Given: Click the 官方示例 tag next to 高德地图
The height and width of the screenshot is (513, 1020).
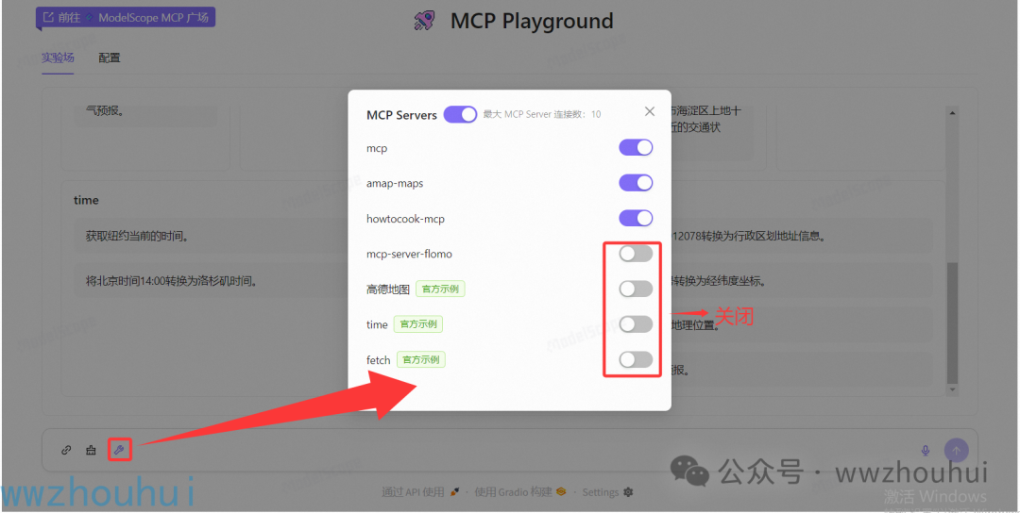Looking at the screenshot, I should [x=440, y=289].
